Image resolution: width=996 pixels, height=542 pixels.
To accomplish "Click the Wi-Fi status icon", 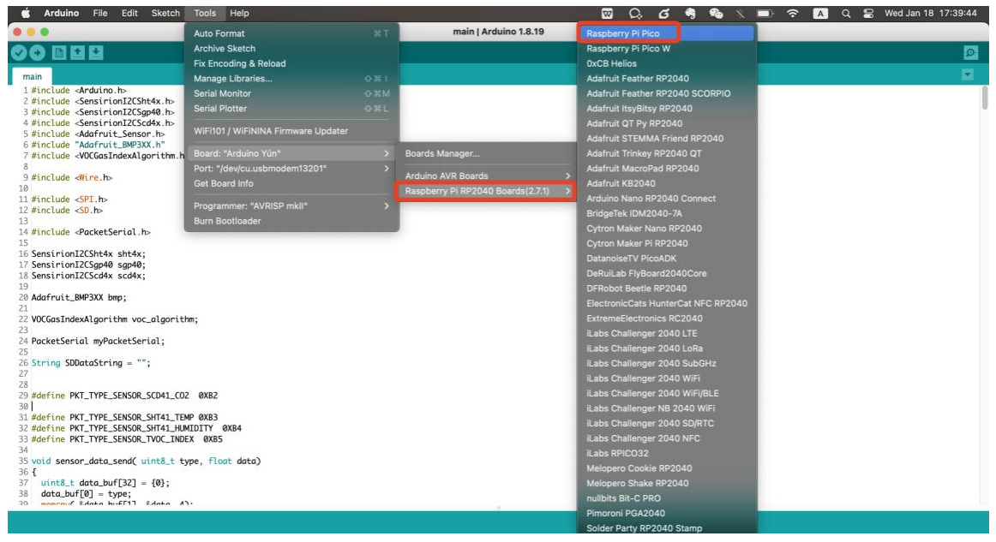I will [793, 14].
